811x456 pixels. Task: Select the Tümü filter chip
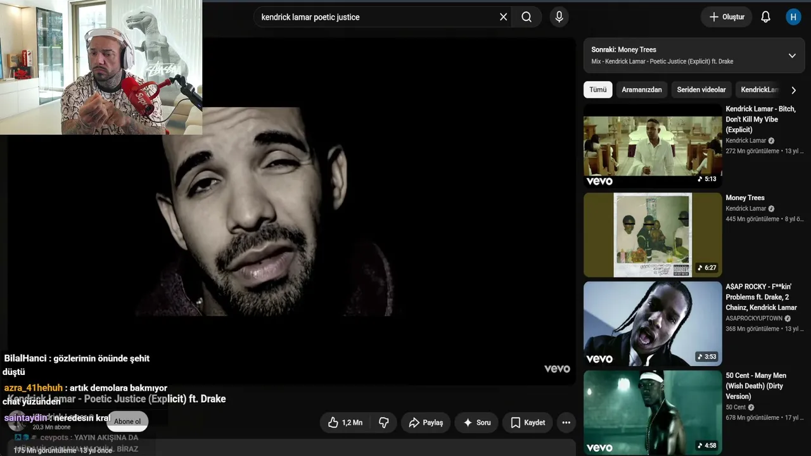tap(598, 90)
